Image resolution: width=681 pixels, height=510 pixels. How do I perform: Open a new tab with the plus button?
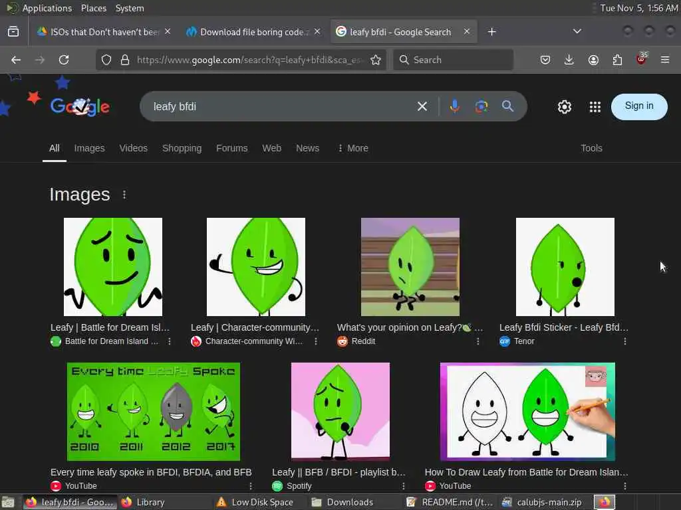[x=491, y=32]
